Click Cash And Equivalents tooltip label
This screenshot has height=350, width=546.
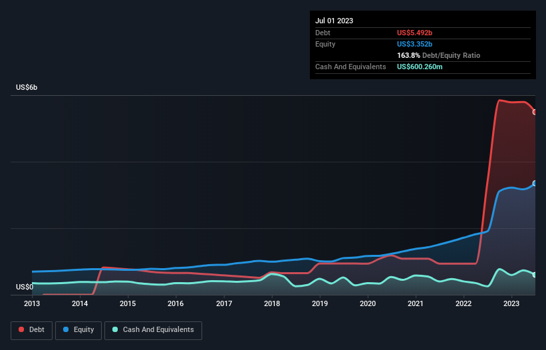(x=350, y=67)
